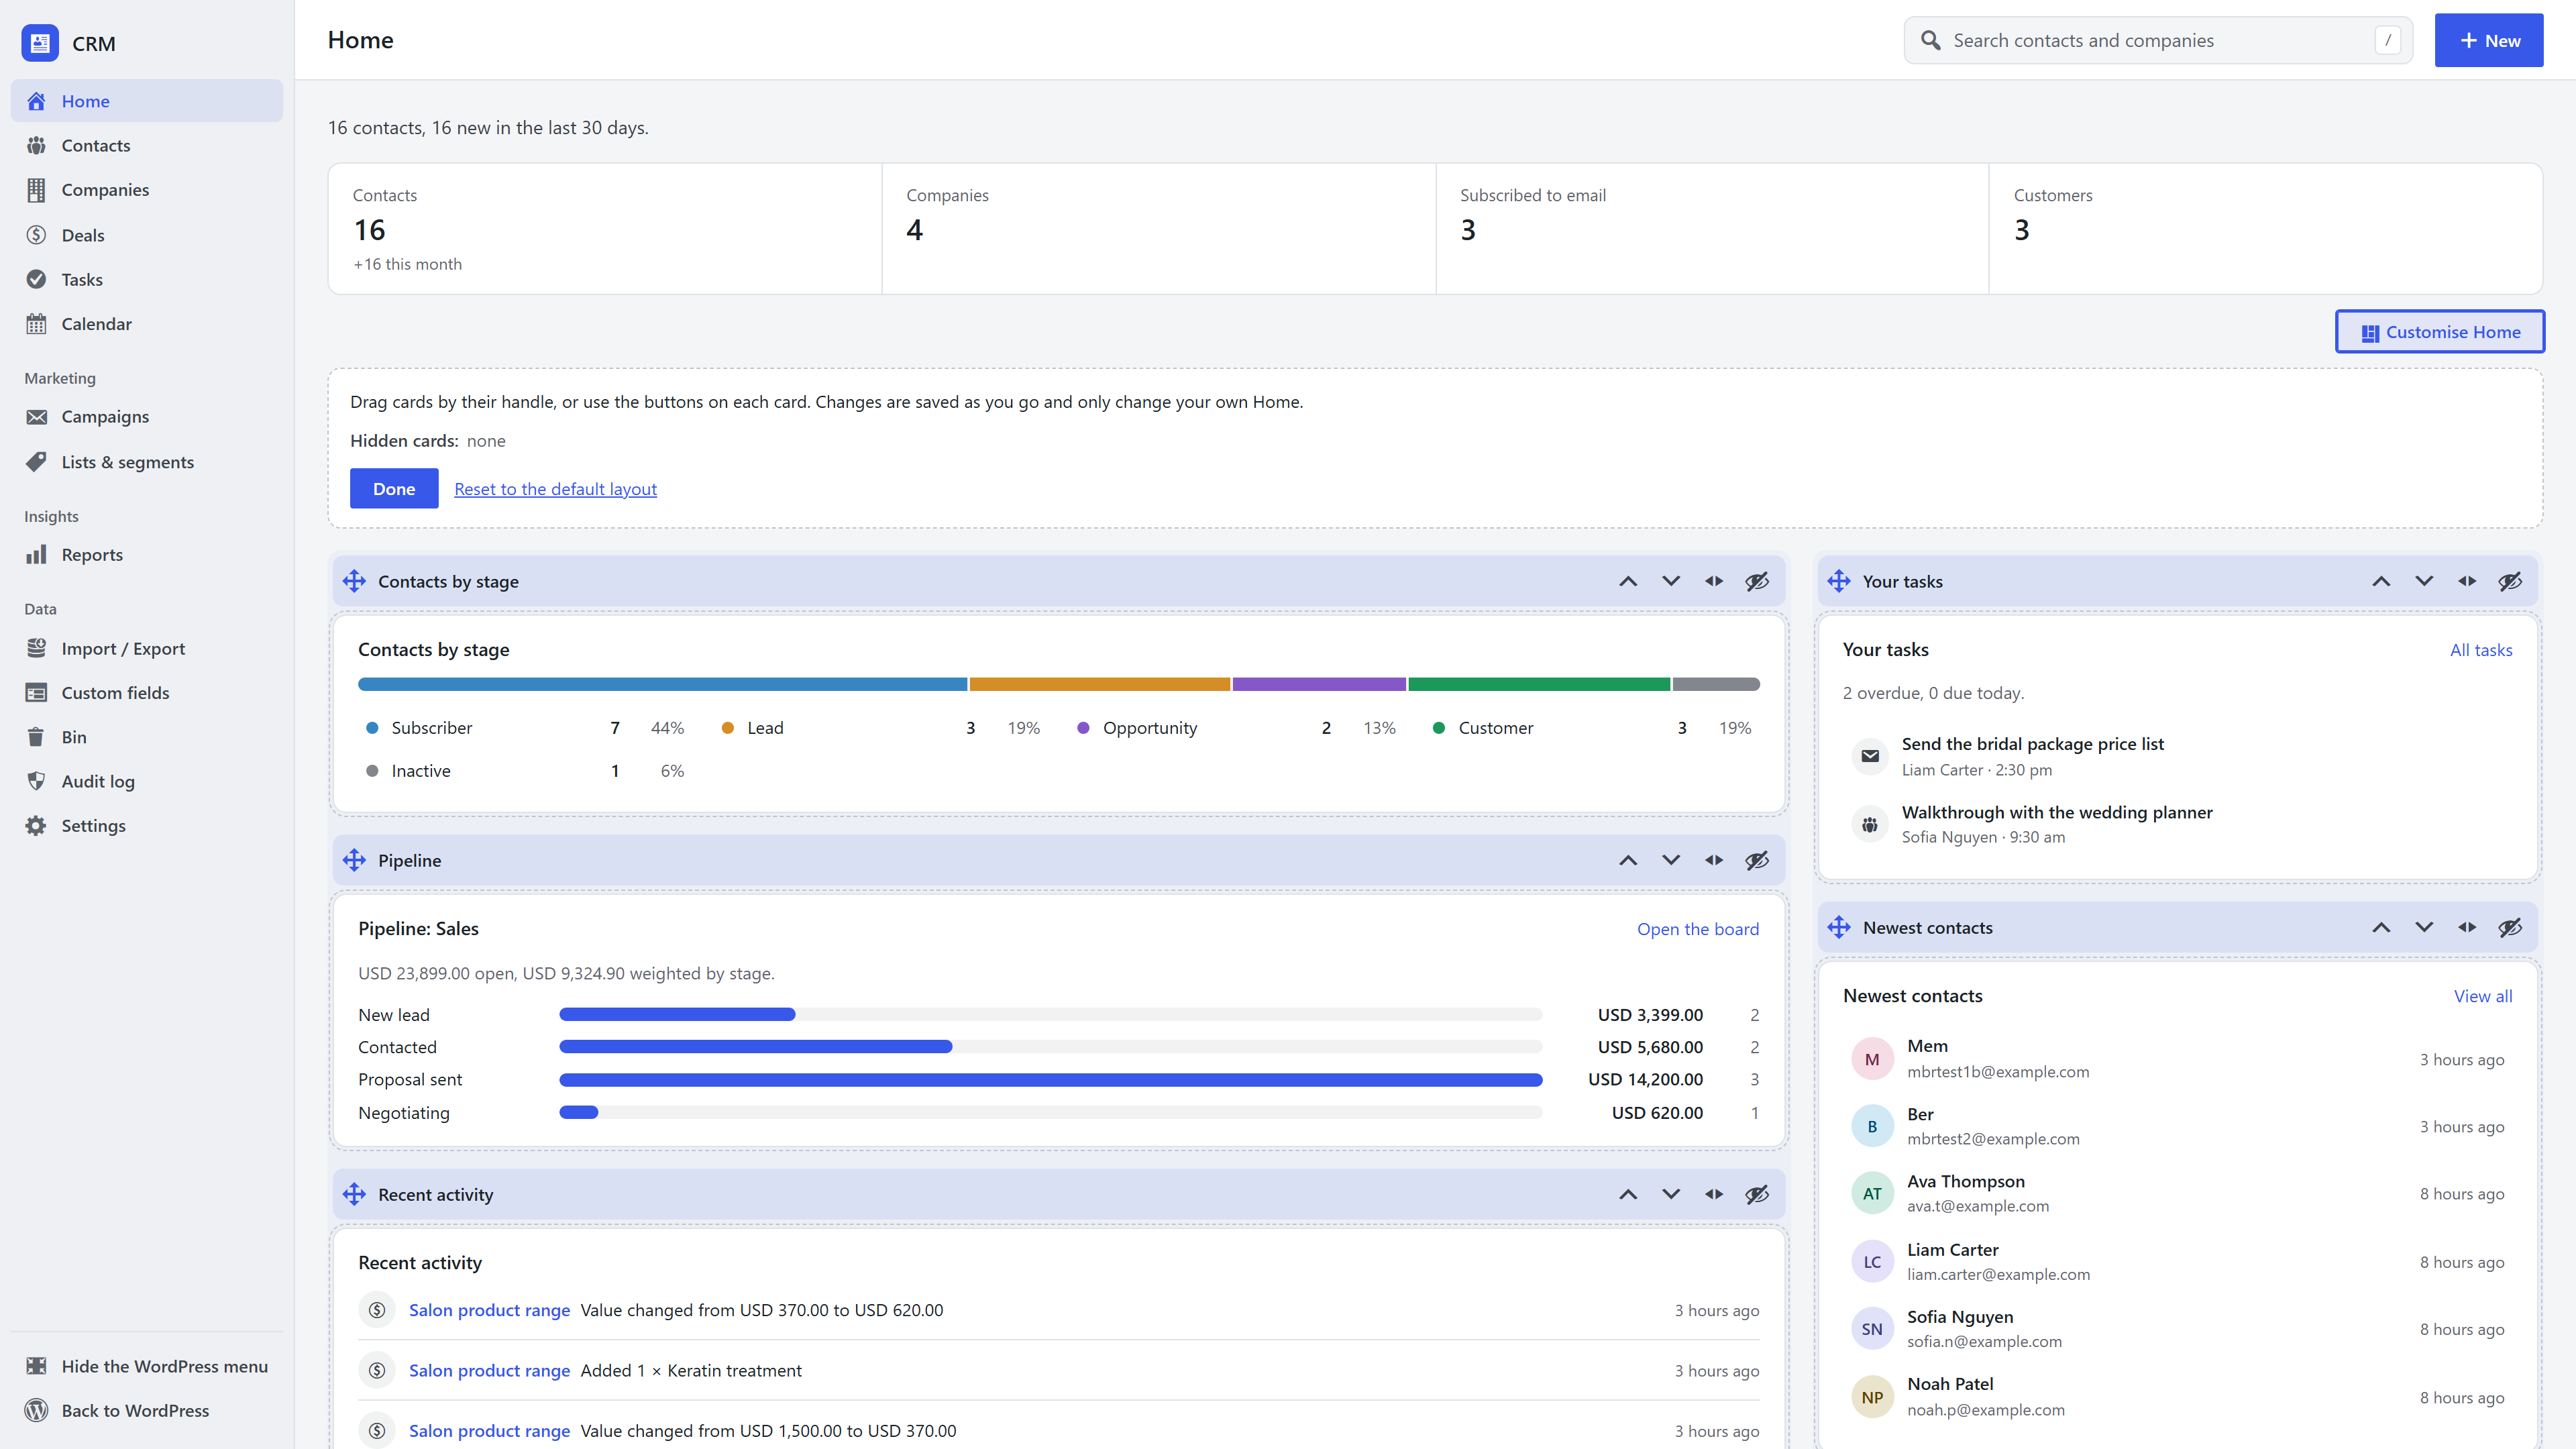Click the Customers stat card

point(2265,229)
